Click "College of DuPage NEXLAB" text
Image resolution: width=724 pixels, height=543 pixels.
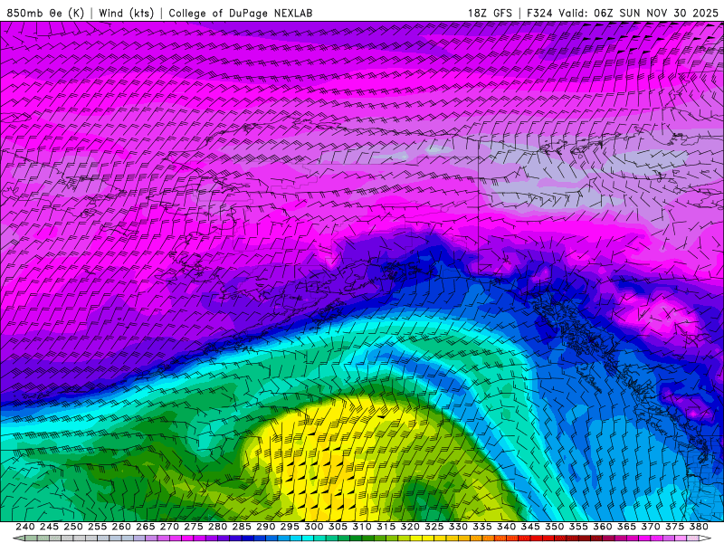click(x=241, y=13)
